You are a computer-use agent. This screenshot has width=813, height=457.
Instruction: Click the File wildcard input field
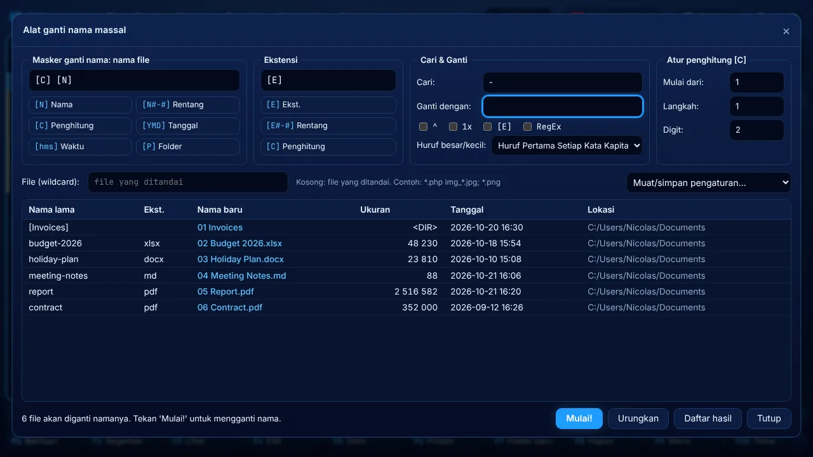click(187, 182)
